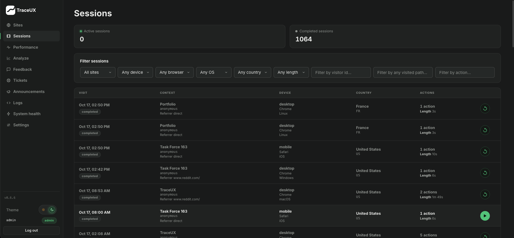Click the Log out button
The image size is (514, 238).
31,230
